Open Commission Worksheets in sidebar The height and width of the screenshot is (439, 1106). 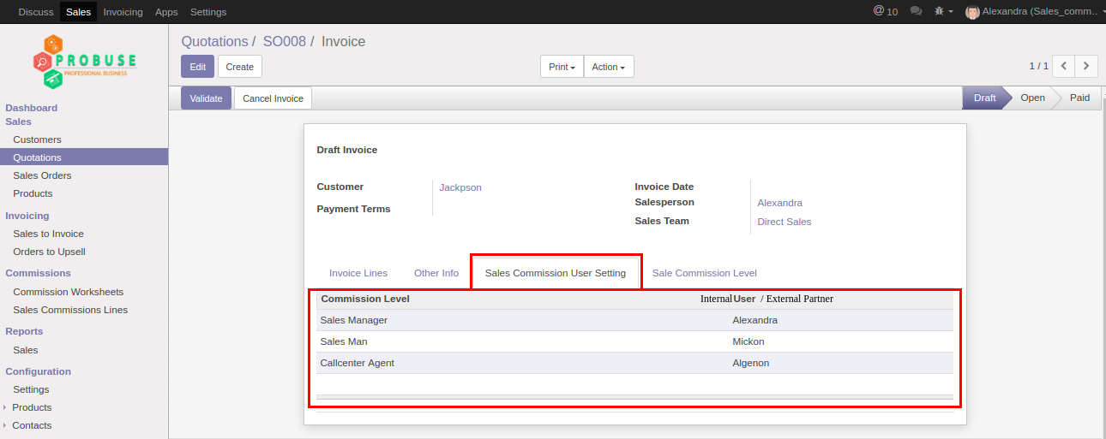pos(68,292)
